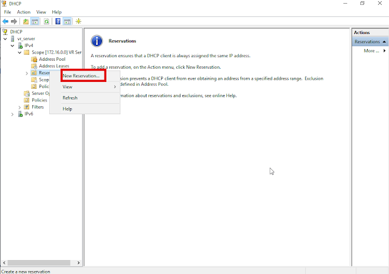Expand the Reservations tree node
The height and width of the screenshot is (274, 389).
tap(27, 73)
